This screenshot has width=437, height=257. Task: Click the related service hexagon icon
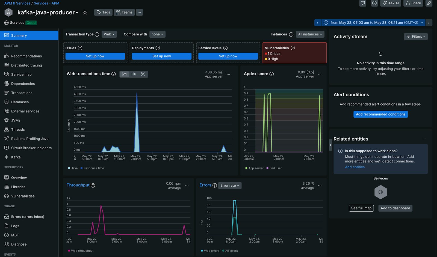[380, 192]
